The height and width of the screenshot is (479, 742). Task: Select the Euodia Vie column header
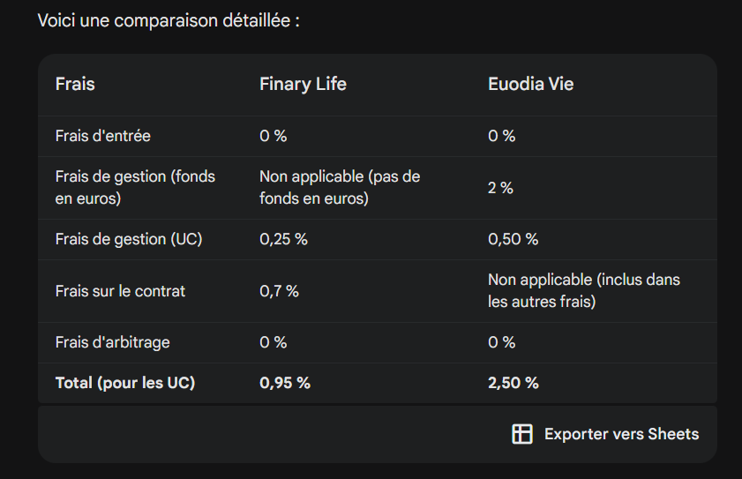[x=530, y=85]
